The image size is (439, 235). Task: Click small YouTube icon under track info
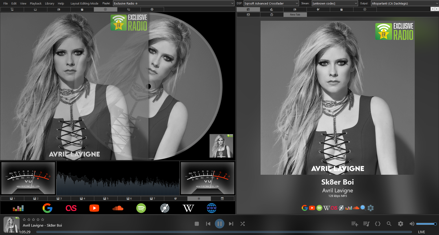[312, 208]
